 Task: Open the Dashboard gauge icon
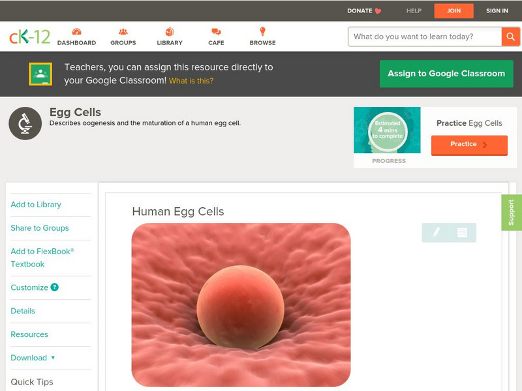coord(76,31)
